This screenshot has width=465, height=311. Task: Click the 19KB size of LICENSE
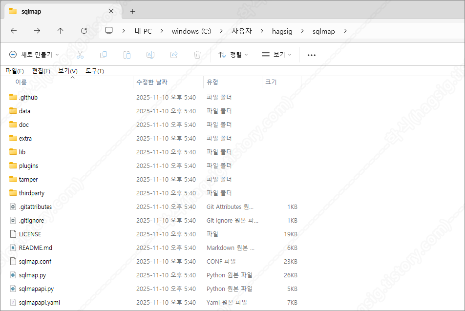tap(291, 234)
